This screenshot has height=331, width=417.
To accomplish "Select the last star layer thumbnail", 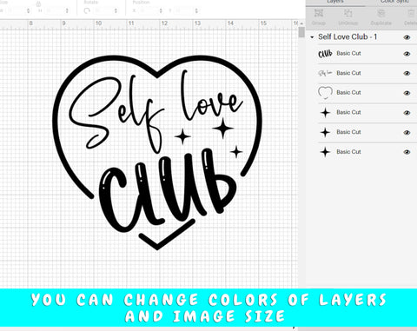I will pos(325,152).
